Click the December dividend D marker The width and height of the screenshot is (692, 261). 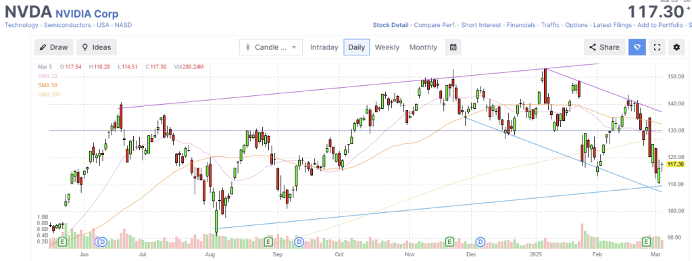tap(480, 241)
